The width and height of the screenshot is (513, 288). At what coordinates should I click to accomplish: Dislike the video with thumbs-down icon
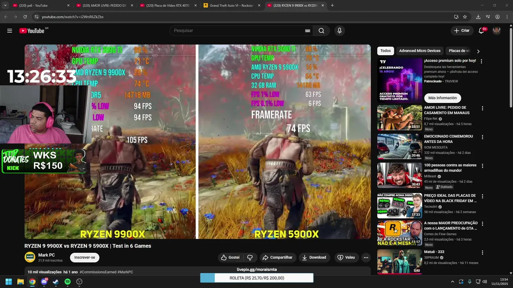pyautogui.click(x=250, y=258)
